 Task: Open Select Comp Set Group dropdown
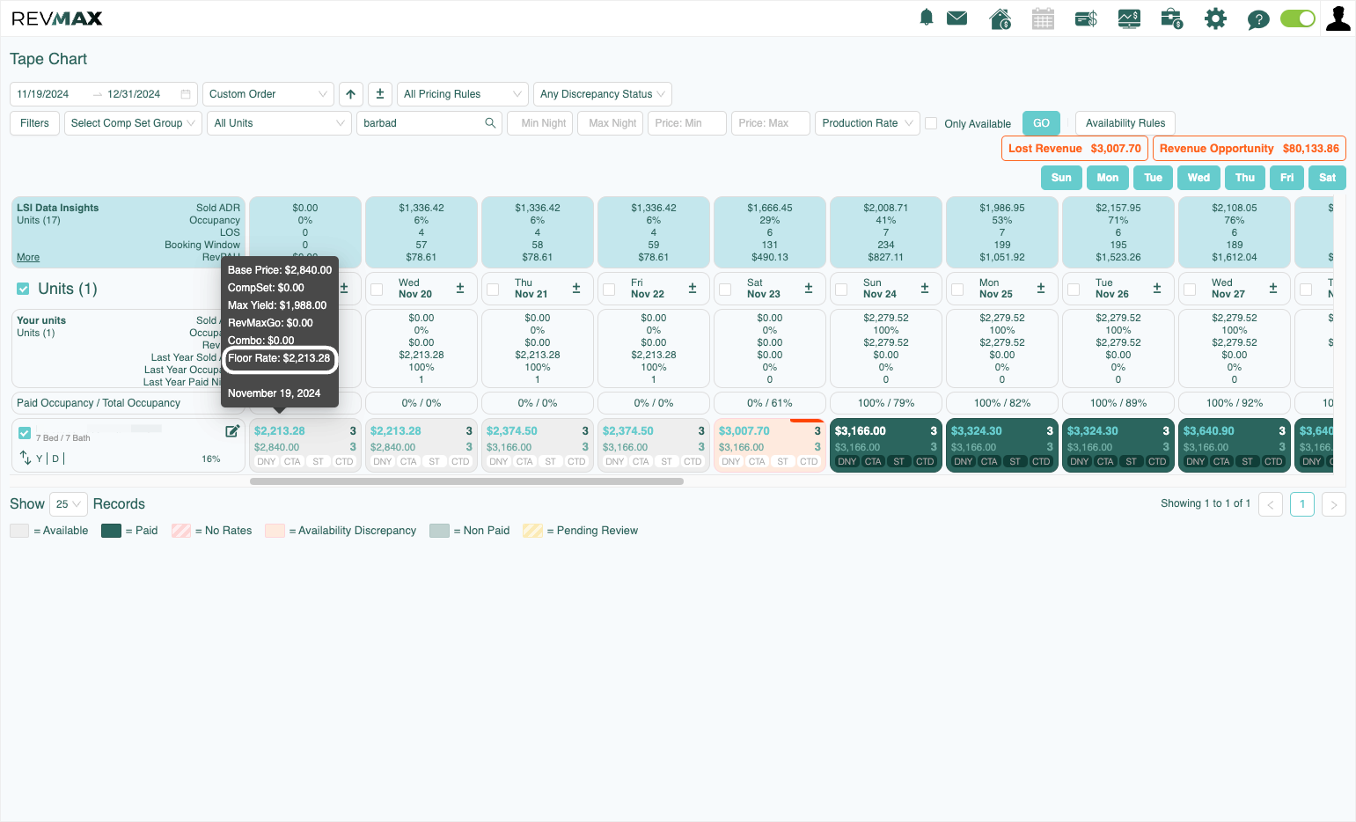133,123
